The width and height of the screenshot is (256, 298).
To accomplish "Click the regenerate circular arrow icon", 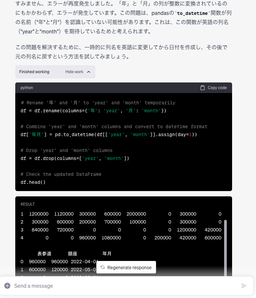I will point(103,267).
